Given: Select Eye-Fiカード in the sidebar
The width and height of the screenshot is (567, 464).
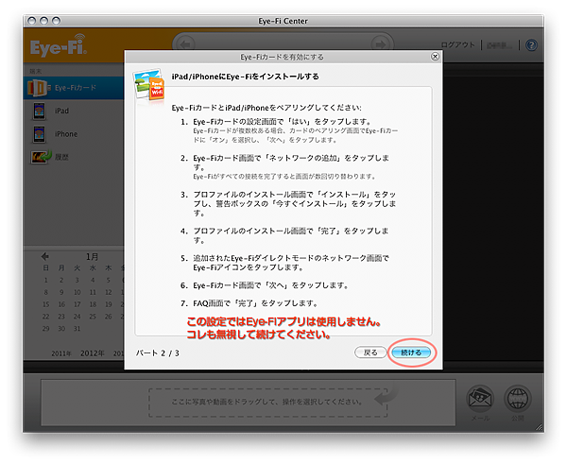Looking at the screenshot, I should [x=74, y=88].
